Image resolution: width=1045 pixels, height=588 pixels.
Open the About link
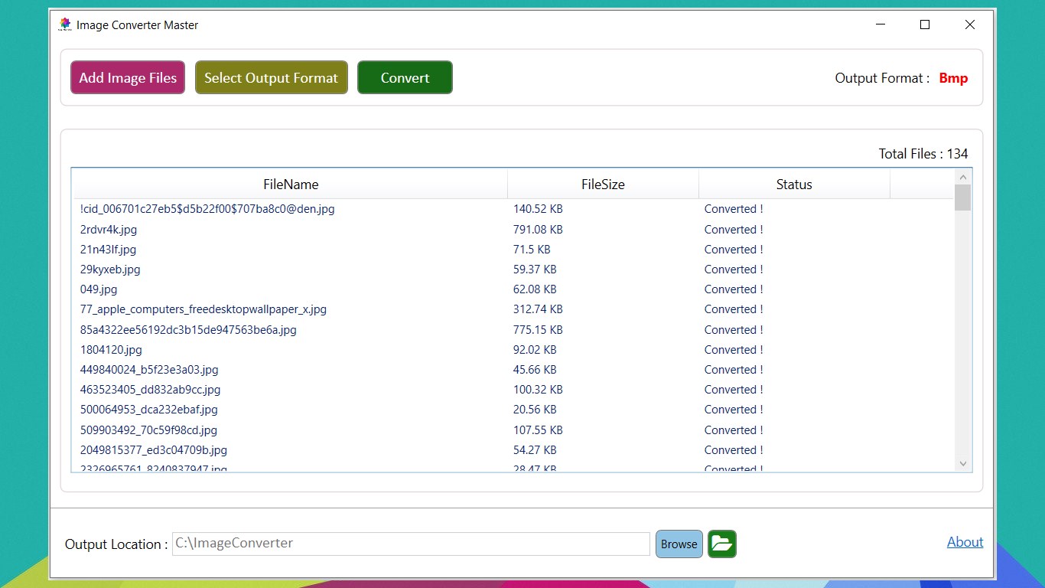pyautogui.click(x=965, y=542)
